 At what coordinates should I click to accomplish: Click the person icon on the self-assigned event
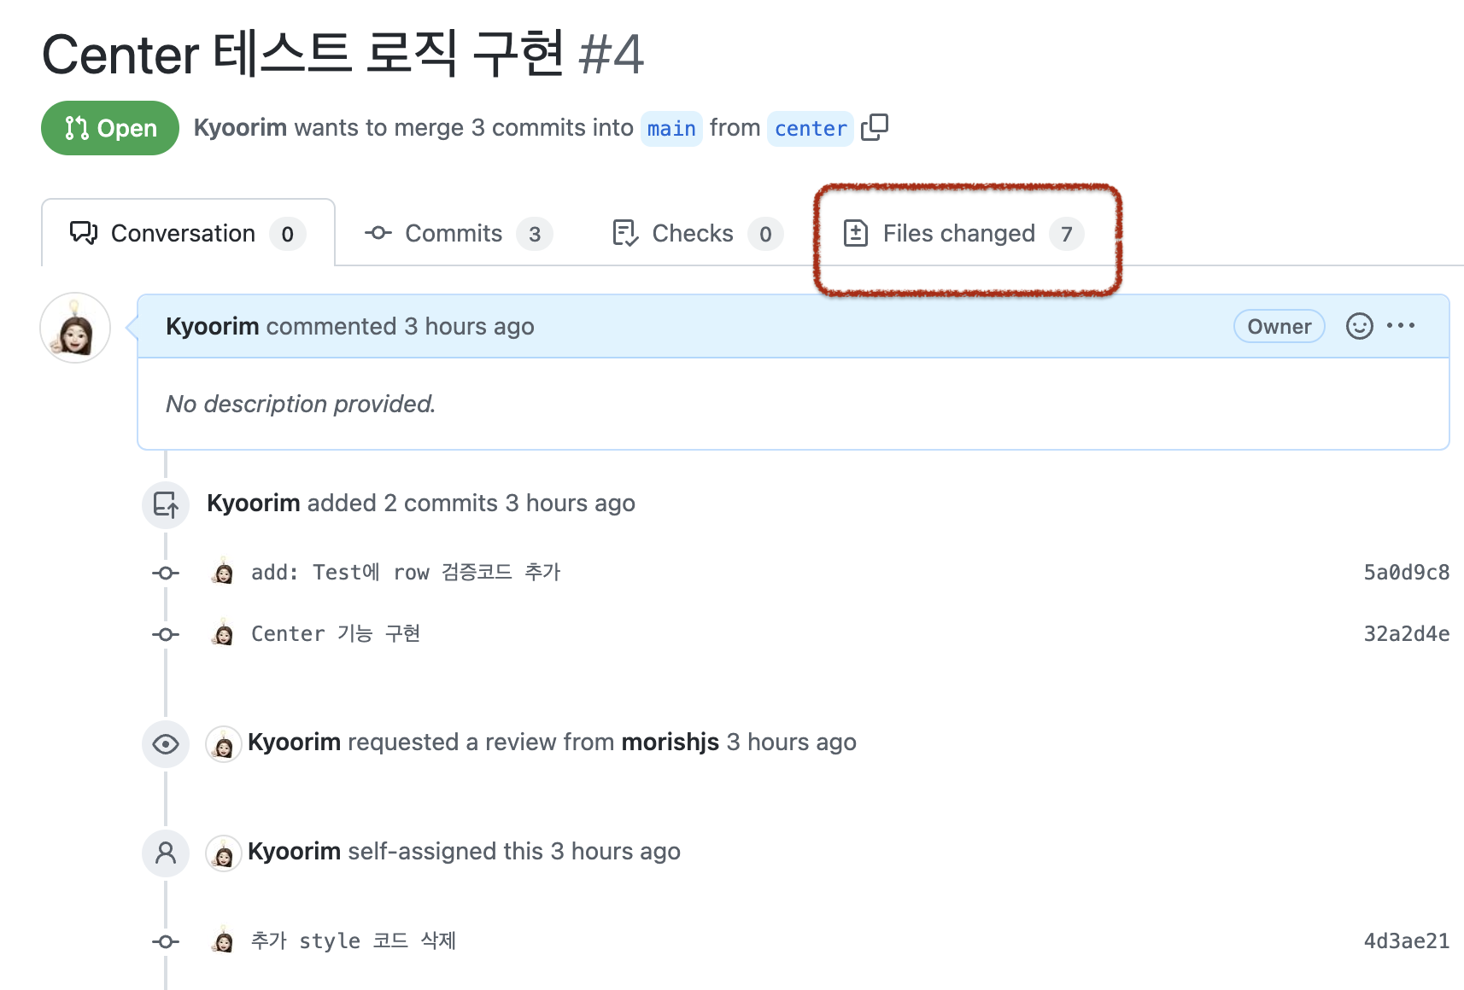point(165,852)
